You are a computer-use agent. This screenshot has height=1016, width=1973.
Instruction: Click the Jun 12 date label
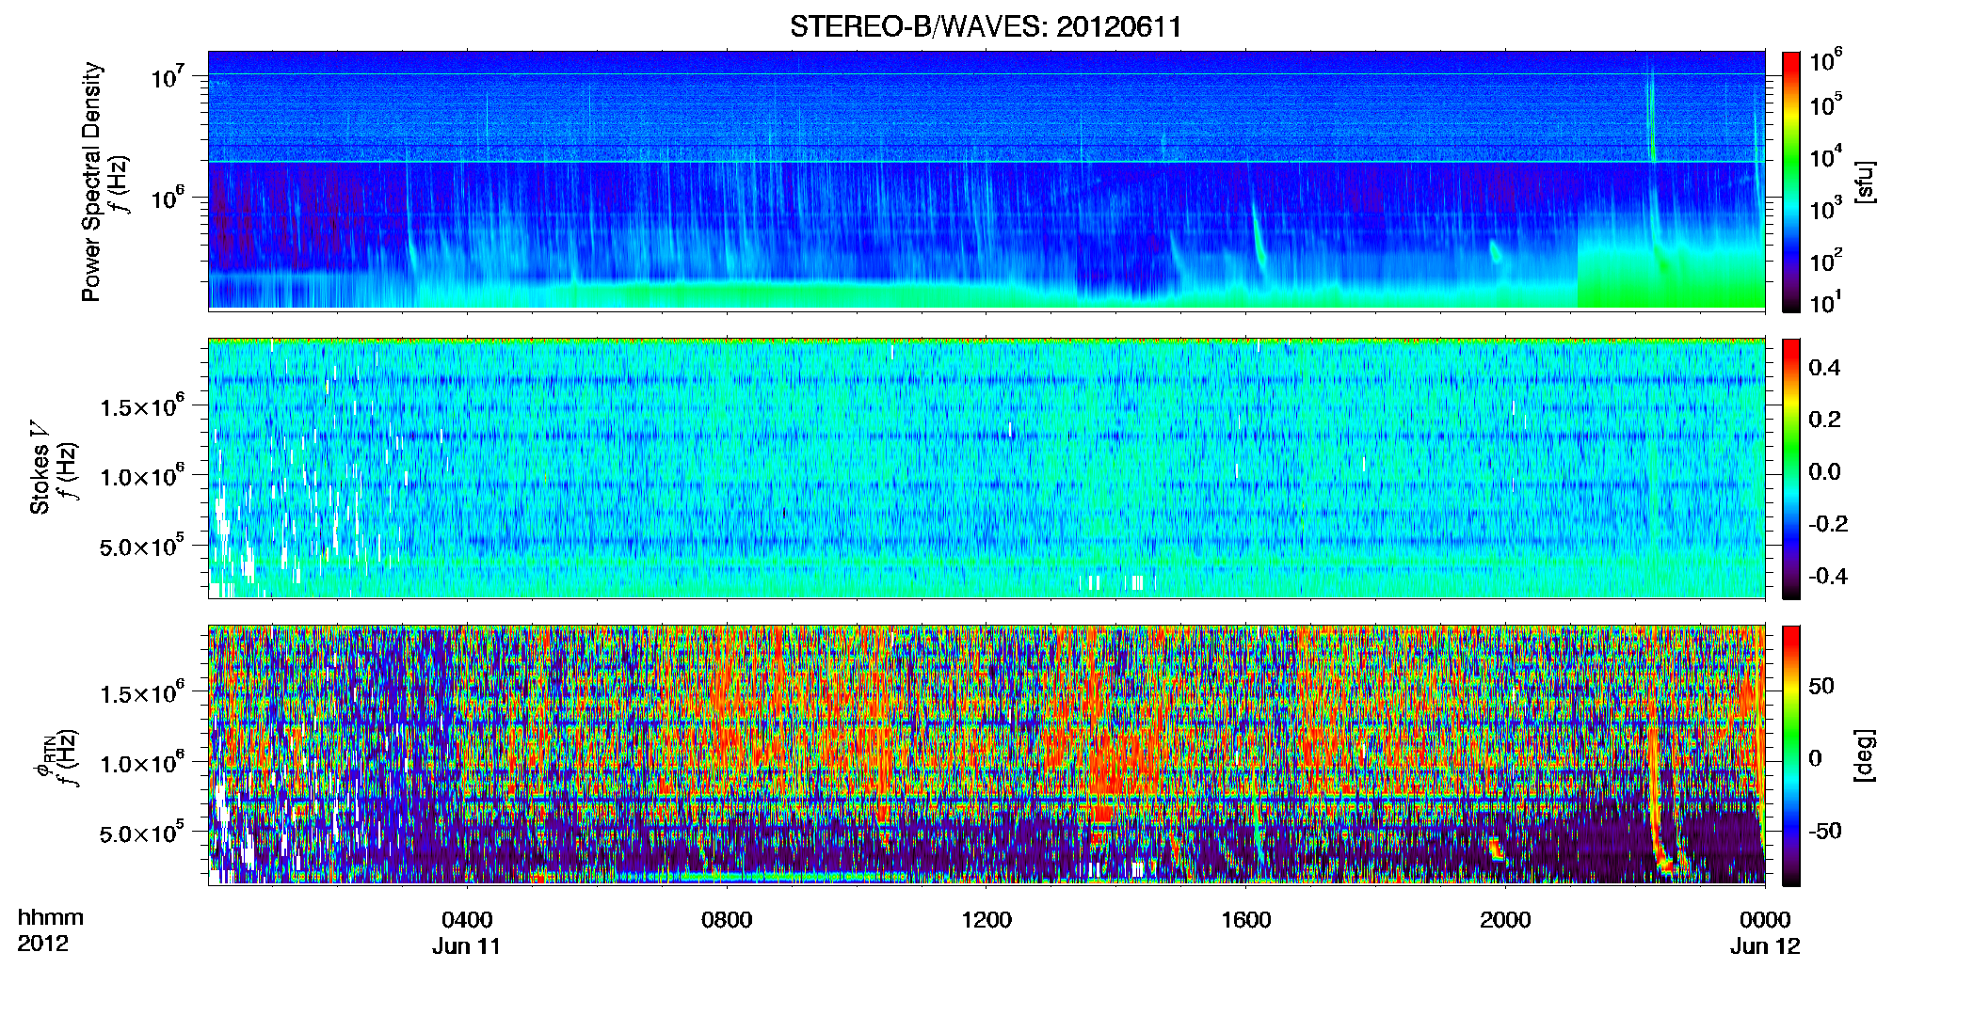tap(1765, 946)
